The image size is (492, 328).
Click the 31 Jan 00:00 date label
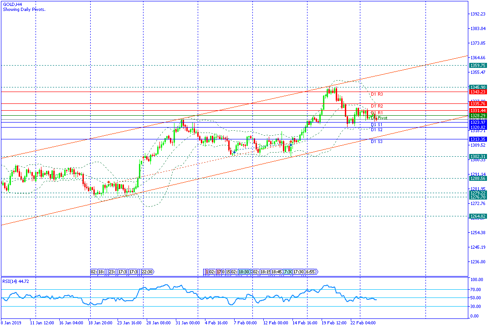188,323
